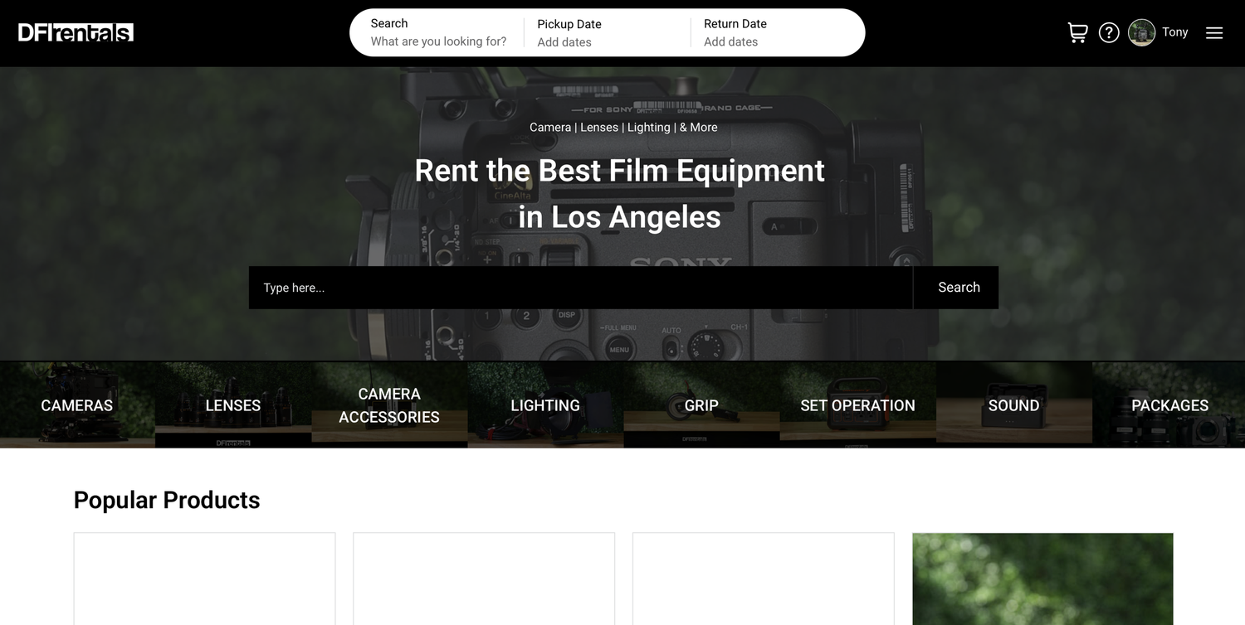Viewport: 1245px width, 625px height.
Task: Open the Lenses category
Action: coord(233,405)
